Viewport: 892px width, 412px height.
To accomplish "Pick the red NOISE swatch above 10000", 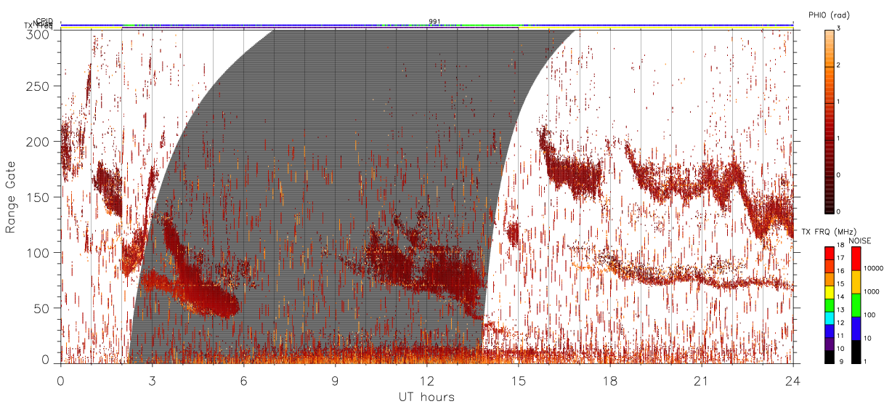I will point(855,257).
